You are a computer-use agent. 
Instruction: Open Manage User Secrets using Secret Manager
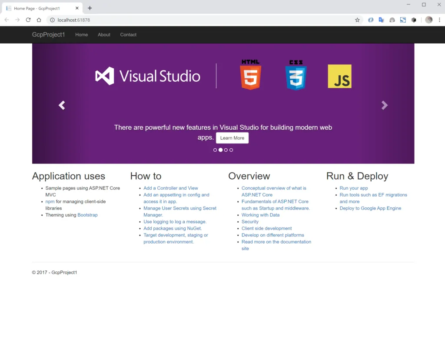pos(179,212)
